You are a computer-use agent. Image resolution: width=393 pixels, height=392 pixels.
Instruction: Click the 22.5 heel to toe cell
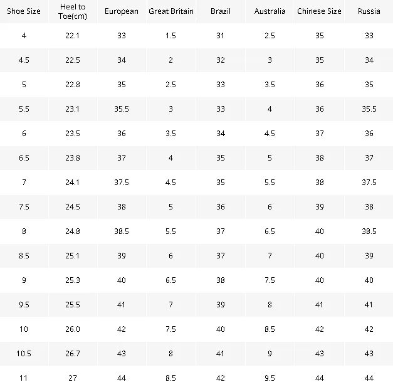coord(73,60)
